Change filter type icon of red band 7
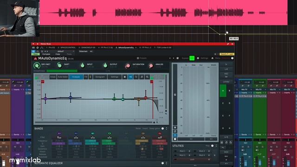This screenshot has height=167, width=297. [160, 137]
